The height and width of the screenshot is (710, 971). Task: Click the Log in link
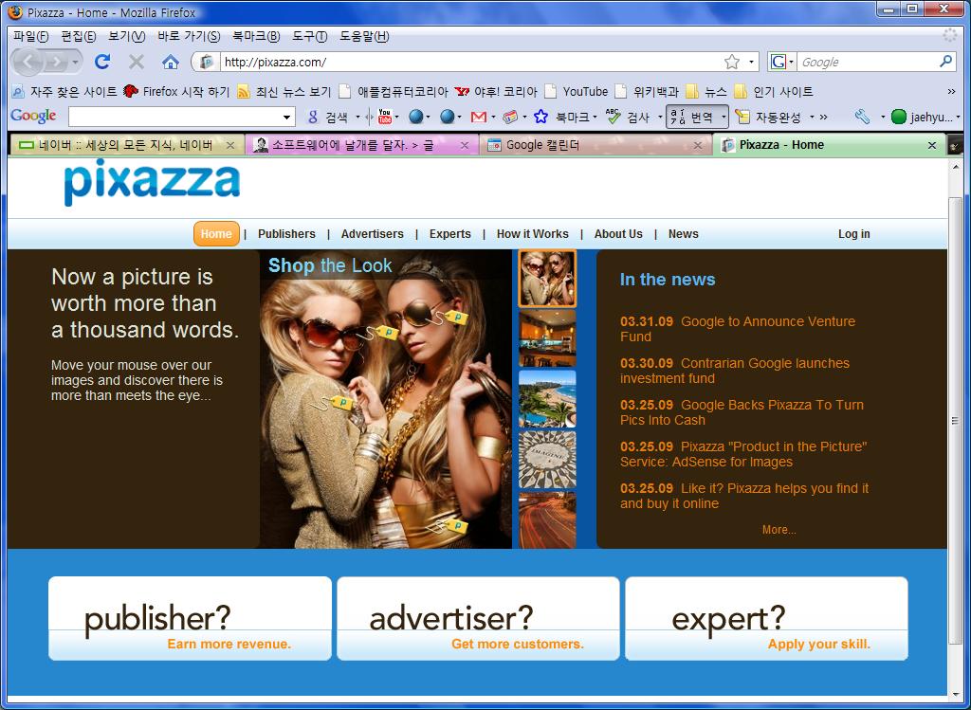click(854, 234)
